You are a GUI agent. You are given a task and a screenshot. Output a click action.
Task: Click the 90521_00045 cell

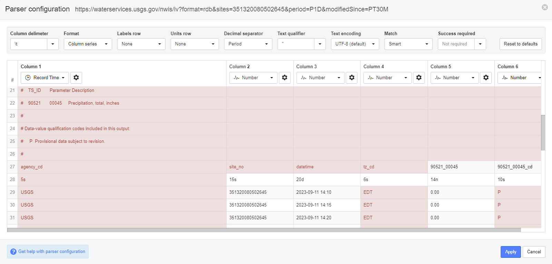coord(461,167)
